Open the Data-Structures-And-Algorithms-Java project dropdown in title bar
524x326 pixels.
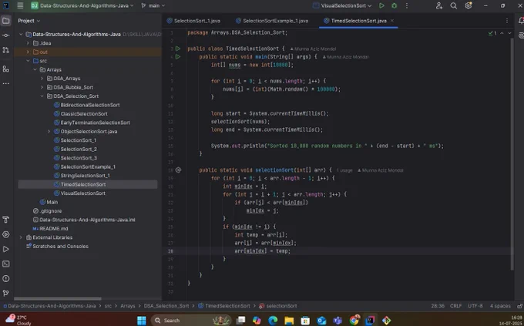tap(82, 5)
